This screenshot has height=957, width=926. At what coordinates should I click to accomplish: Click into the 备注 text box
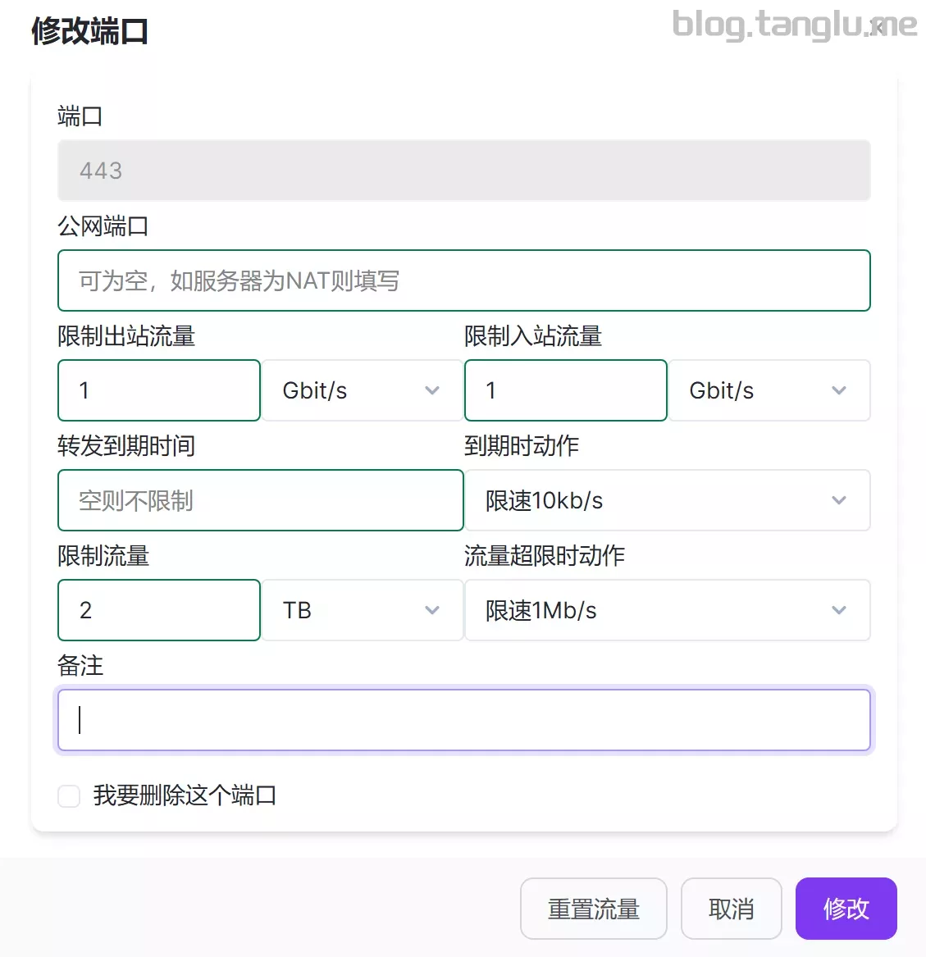463,720
